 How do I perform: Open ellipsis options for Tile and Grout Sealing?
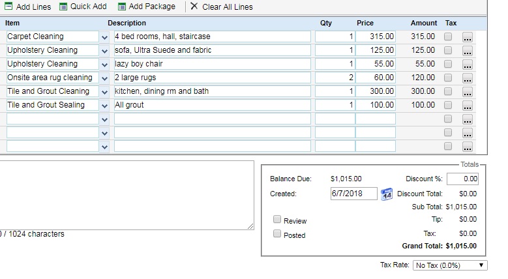[x=467, y=106]
